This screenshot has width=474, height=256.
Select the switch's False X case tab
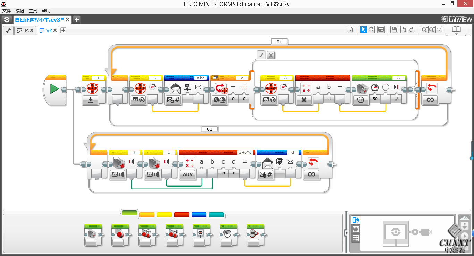(x=271, y=55)
